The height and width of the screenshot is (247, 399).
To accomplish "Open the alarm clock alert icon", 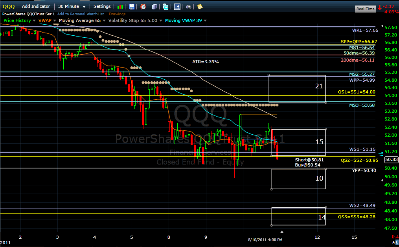I will pos(143,7).
